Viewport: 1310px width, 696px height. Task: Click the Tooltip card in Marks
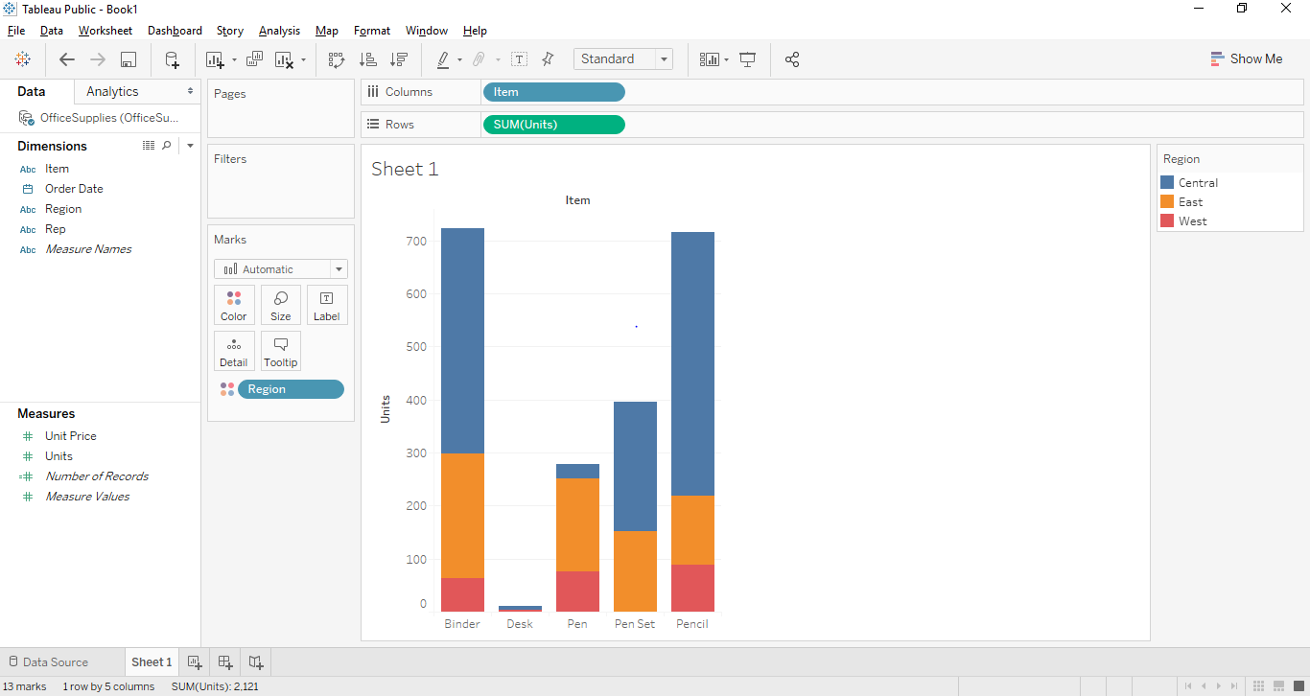tap(281, 351)
